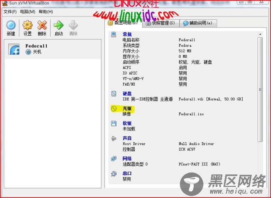Click the VirtualBox title bar app icon
This screenshot has height=198, width=271.
[x=5, y=3]
